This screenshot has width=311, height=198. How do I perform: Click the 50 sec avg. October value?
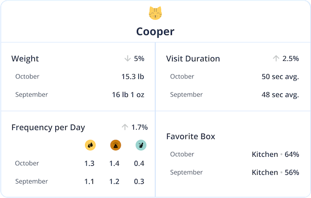[x=280, y=77]
